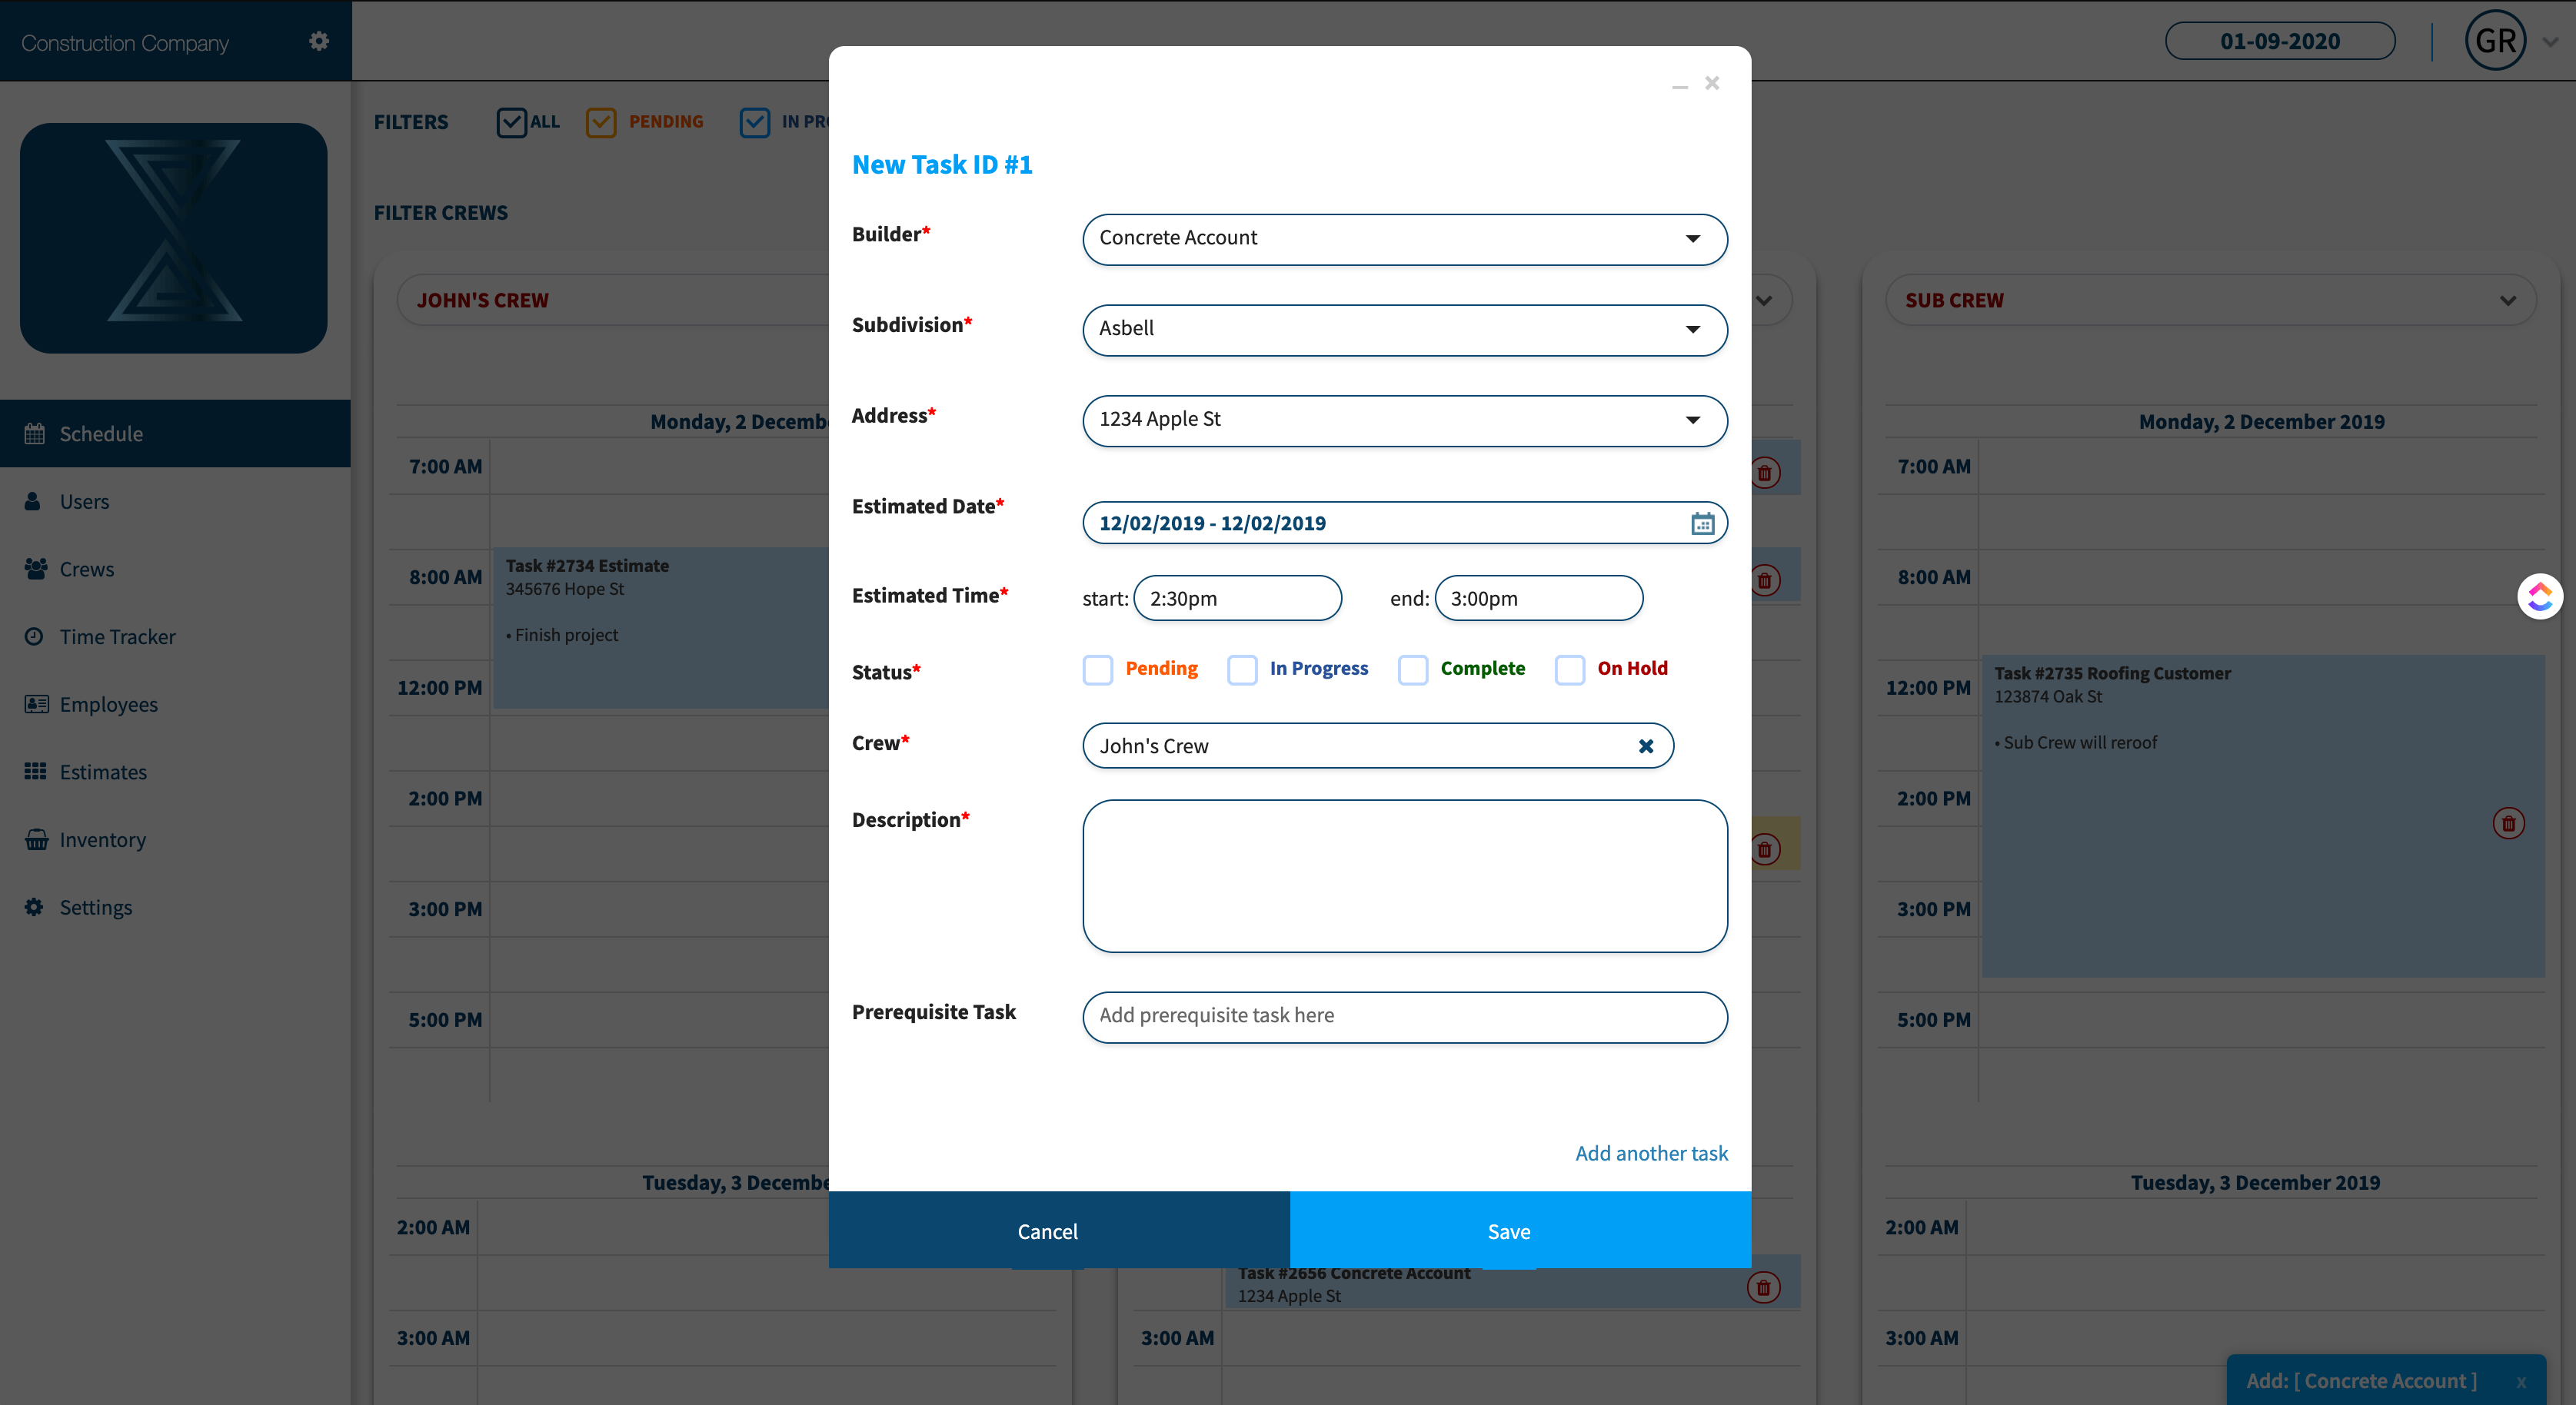Open Time Tracker page
The width and height of the screenshot is (2576, 1405).
[117, 636]
